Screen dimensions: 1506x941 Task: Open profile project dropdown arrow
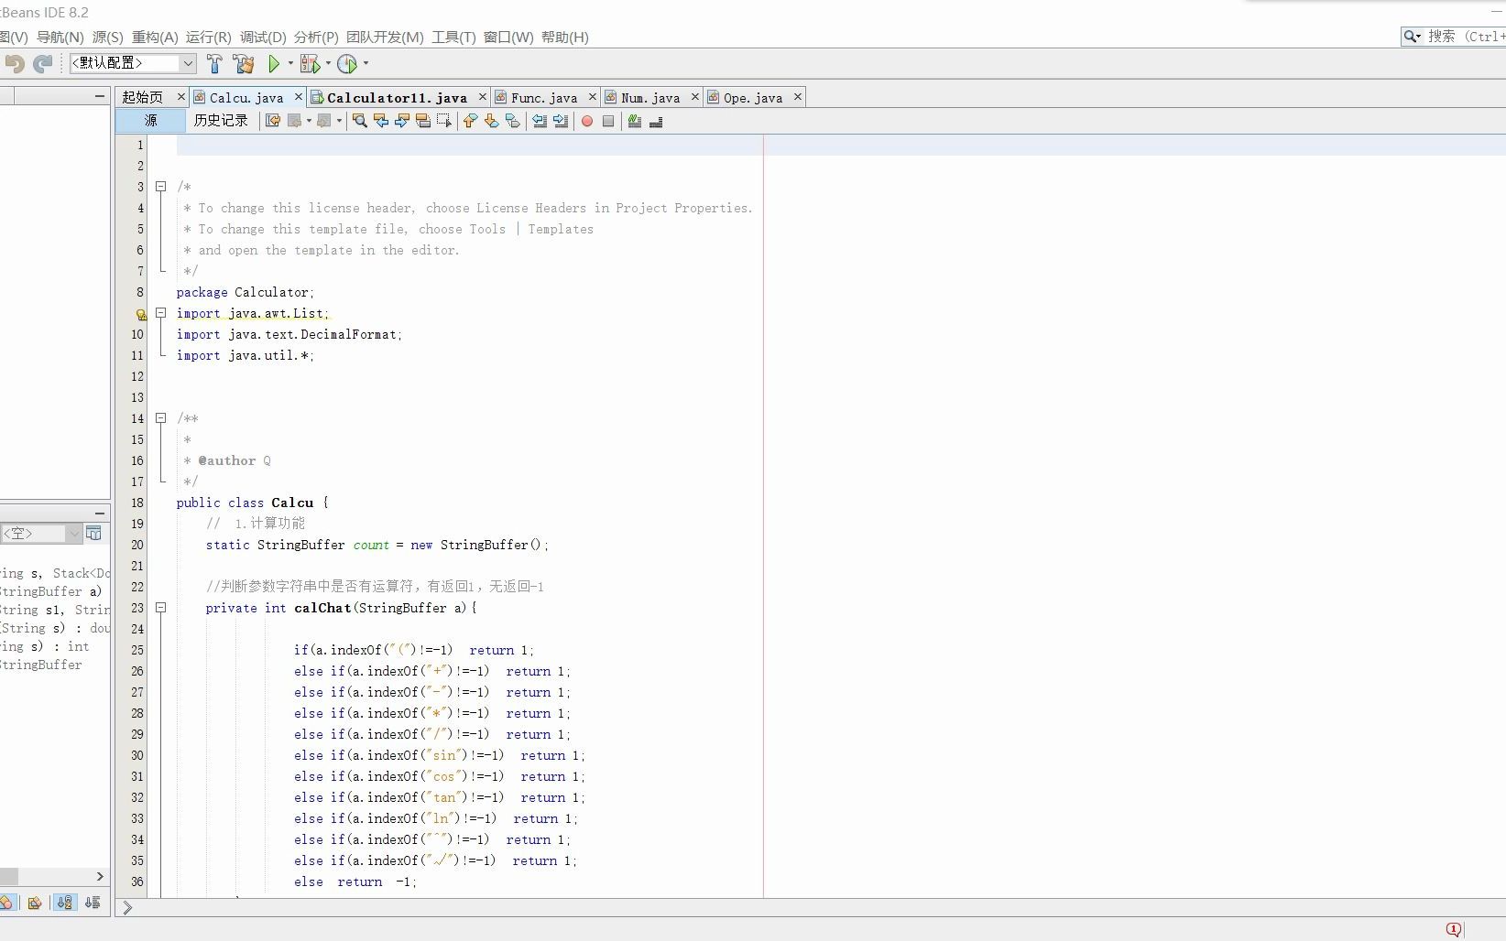coord(366,63)
